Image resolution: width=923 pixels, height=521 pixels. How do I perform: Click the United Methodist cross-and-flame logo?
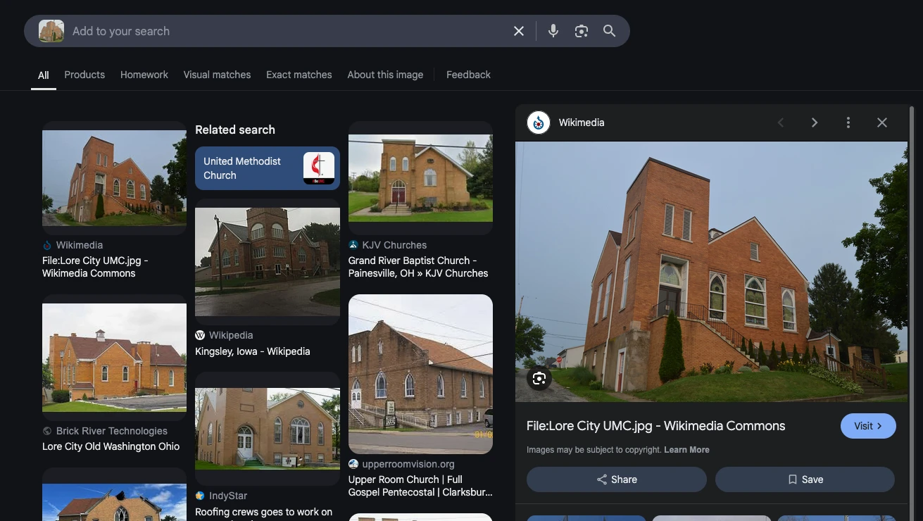319,168
